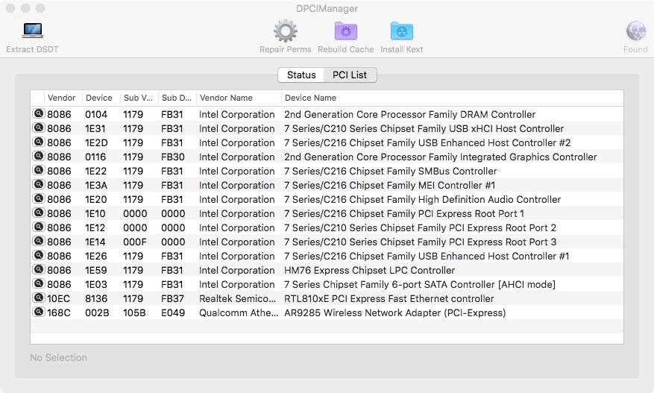Viewport: 654px width, 393px height.
Task: Click the device ID cell '8136'
Action: (x=96, y=299)
